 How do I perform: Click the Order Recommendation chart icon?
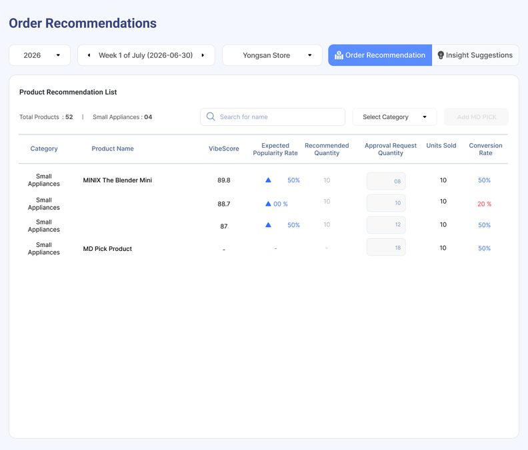[339, 55]
